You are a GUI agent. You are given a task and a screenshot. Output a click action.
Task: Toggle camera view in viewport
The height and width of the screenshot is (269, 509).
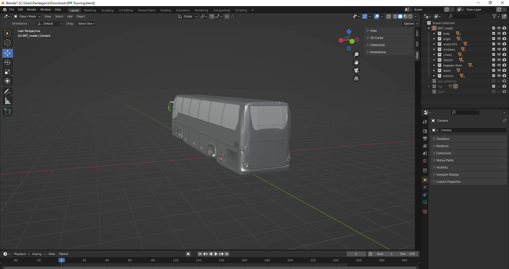click(x=356, y=70)
